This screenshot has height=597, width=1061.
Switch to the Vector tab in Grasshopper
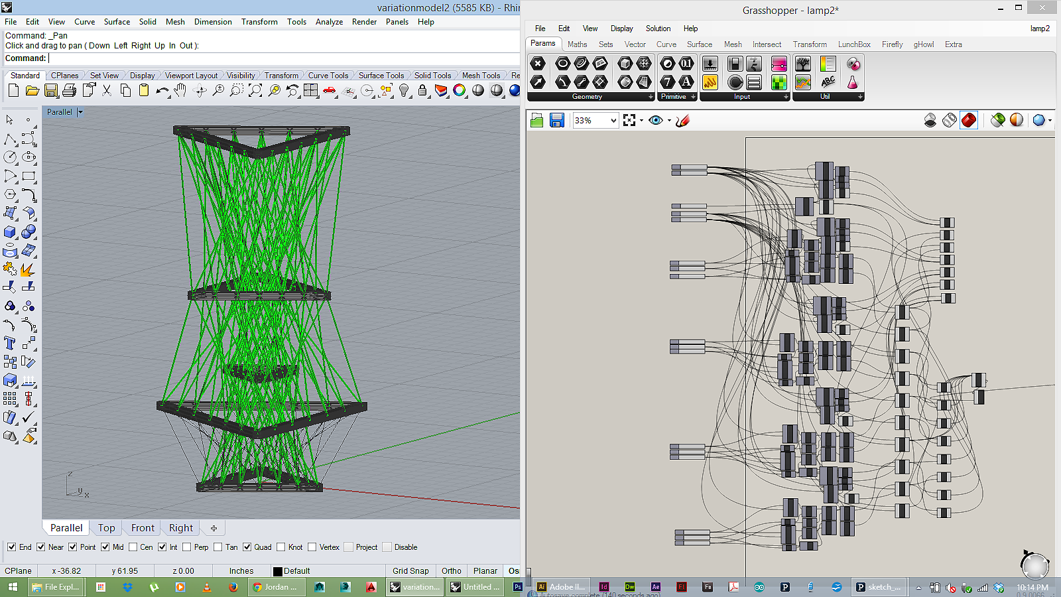pyautogui.click(x=635, y=44)
